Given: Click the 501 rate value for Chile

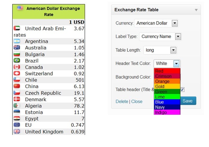Looking at the screenshot, I should (x=80, y=80).
